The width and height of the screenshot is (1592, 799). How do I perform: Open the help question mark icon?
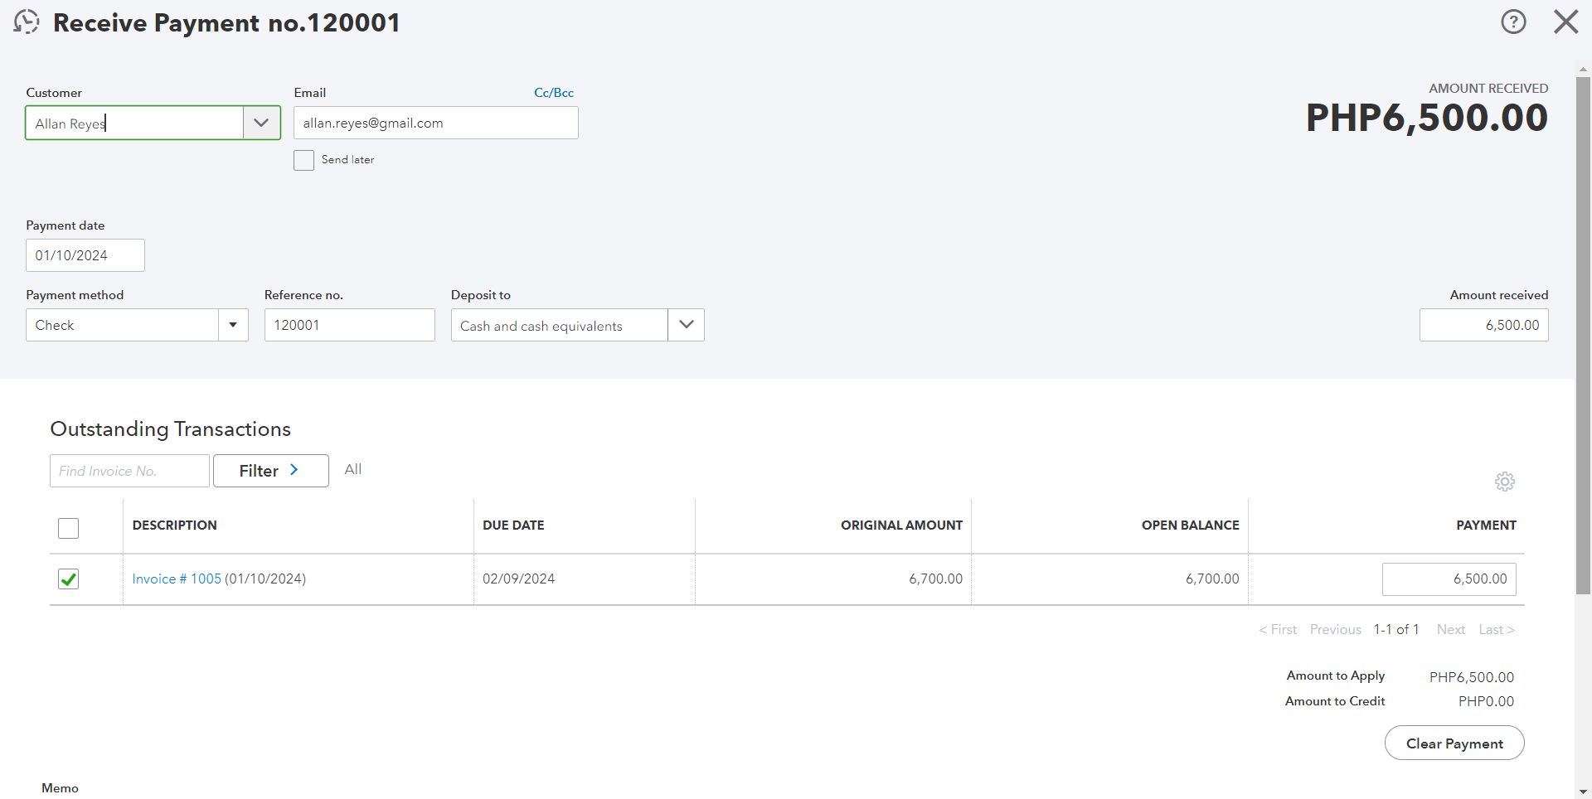coord(1513,22)
